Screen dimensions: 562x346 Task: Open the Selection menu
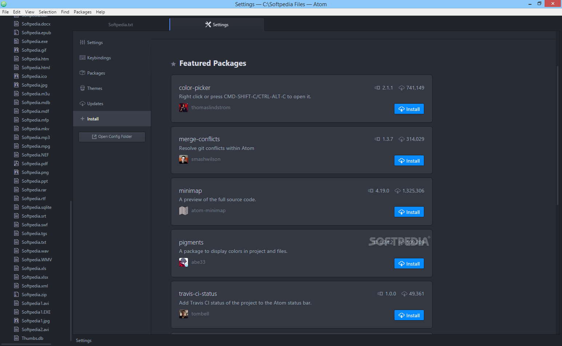(x=48, y=12)
